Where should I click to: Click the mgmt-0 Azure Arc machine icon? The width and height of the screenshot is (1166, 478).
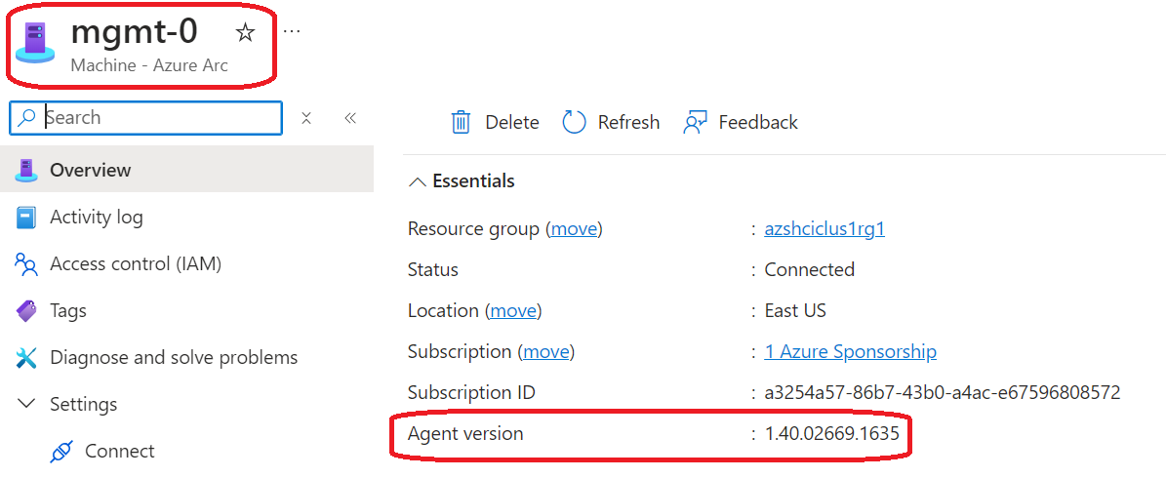point(36,44)
